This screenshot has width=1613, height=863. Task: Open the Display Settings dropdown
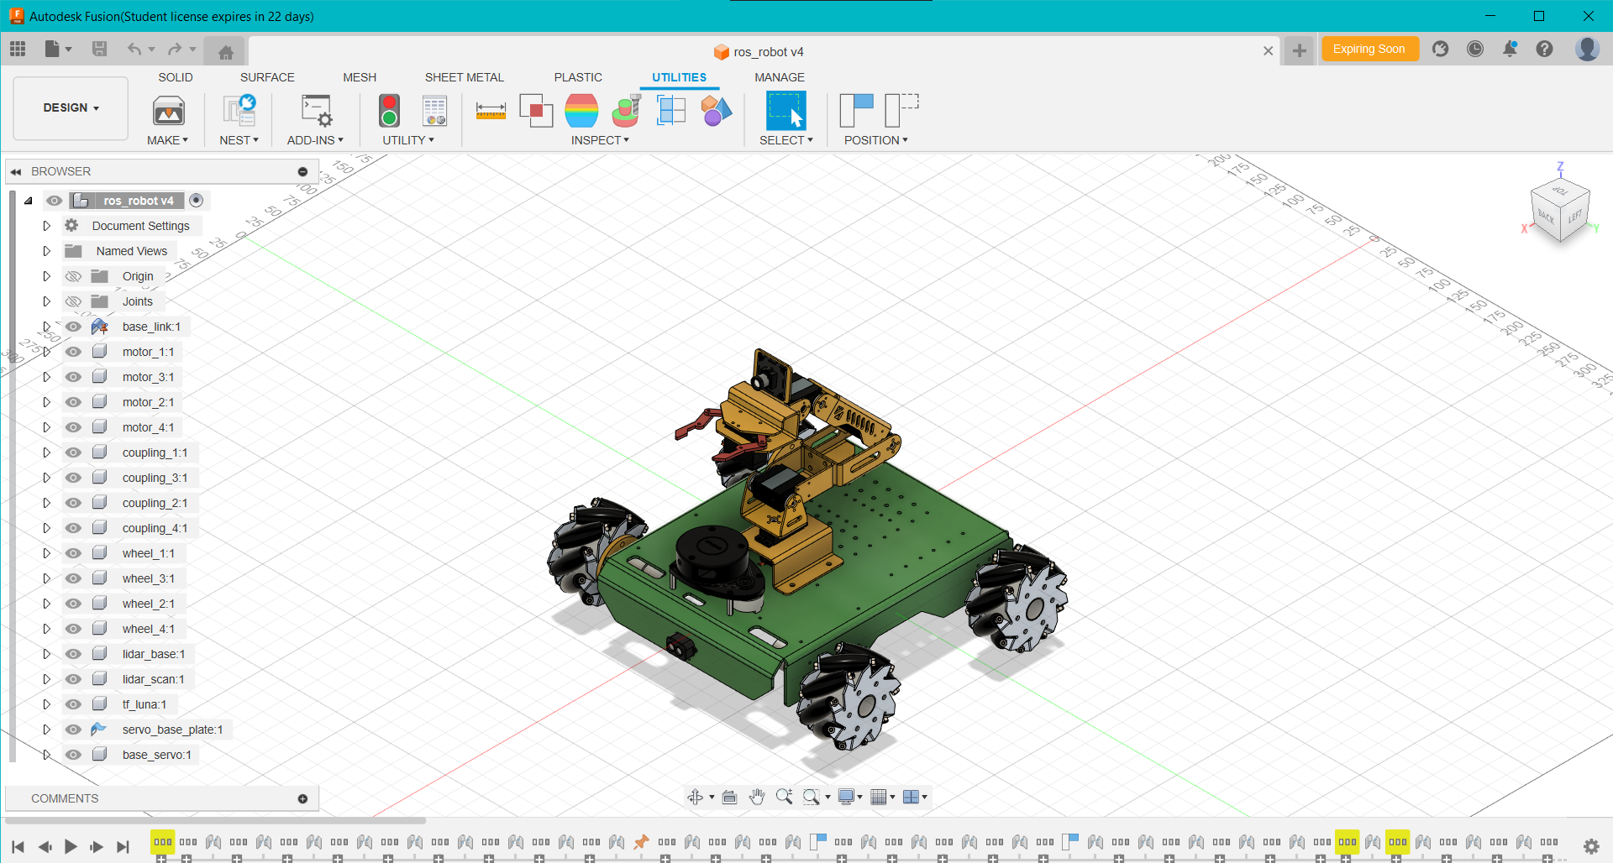[849, 797]
